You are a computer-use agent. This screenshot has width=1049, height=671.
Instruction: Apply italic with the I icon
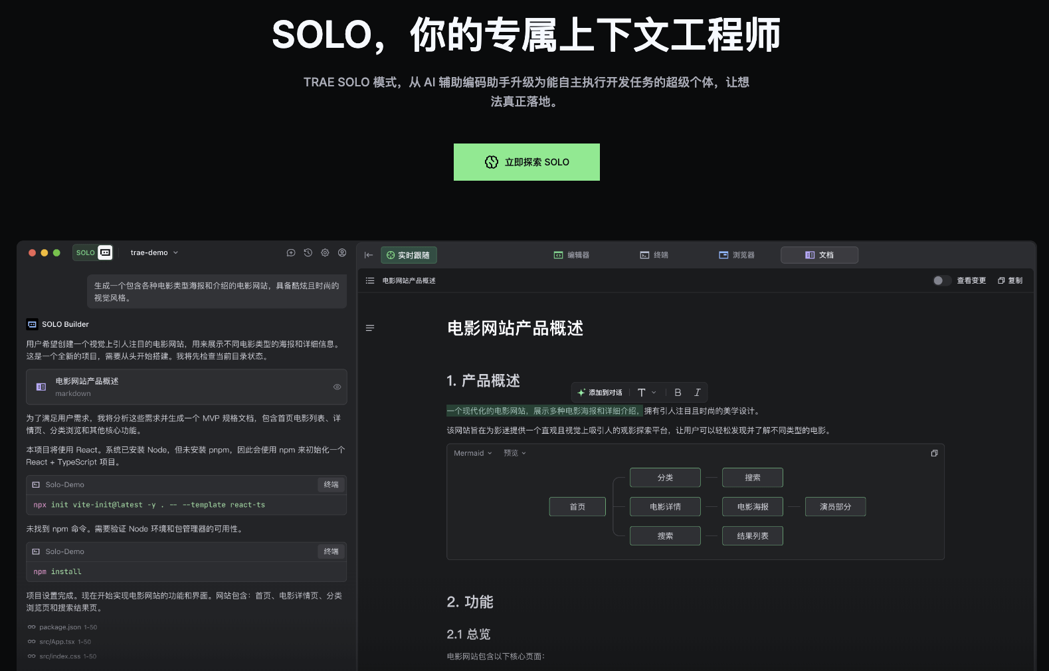697,393
